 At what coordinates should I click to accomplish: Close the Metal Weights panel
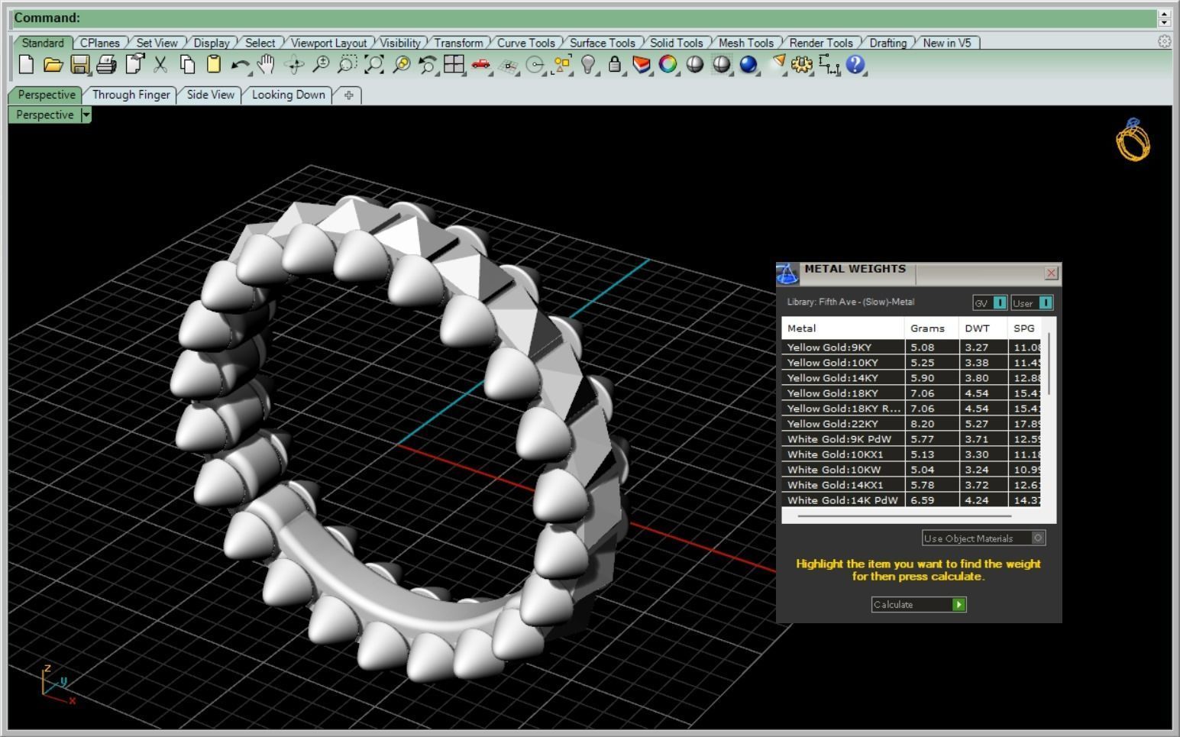[1051, 273]
